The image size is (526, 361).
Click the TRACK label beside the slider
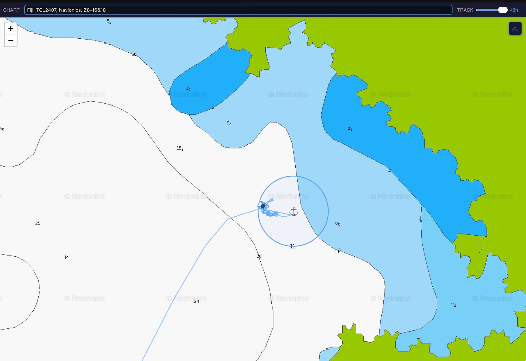point(465,10)
